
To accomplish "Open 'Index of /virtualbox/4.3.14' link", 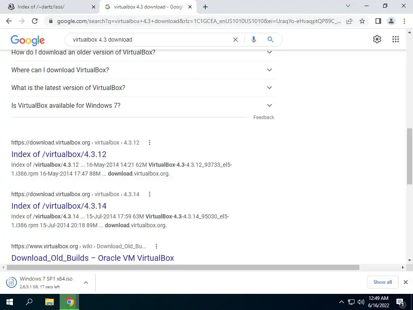I will [x=59, y=206].
